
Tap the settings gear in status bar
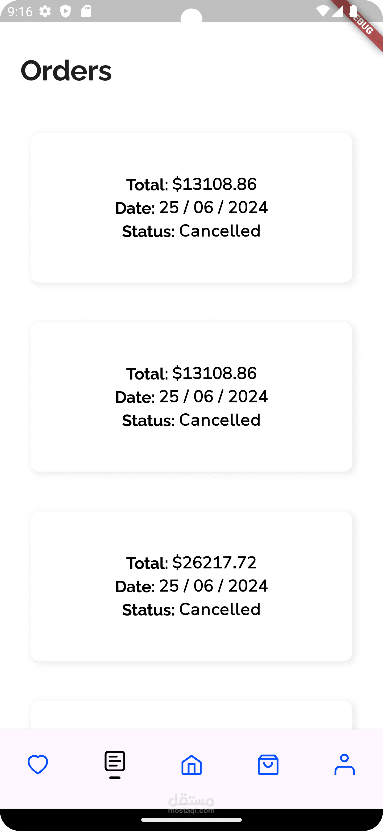[x=45, y=12]
